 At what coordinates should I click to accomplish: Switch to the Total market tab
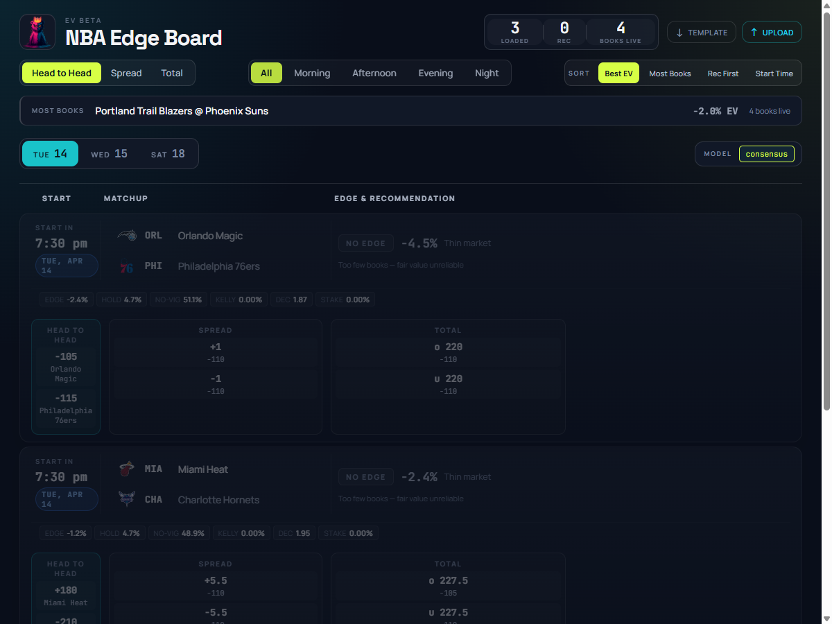[172, 73]
